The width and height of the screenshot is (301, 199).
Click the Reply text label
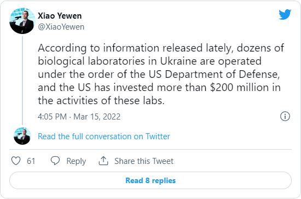tap(76, 161)
